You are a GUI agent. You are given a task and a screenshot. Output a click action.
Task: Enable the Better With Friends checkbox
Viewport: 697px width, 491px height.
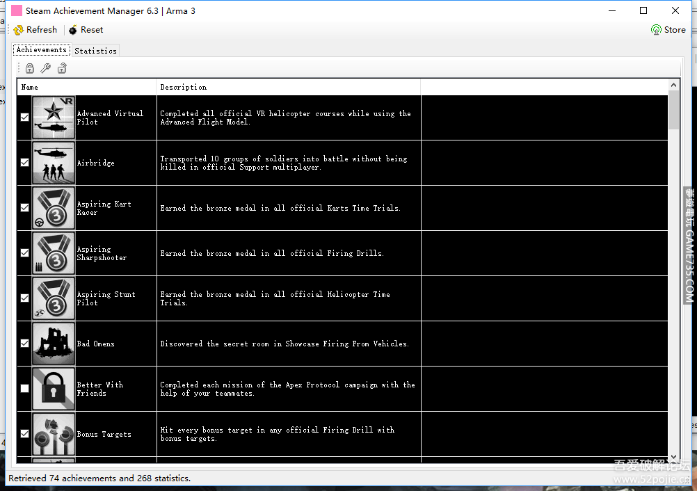tap(25, 389)
